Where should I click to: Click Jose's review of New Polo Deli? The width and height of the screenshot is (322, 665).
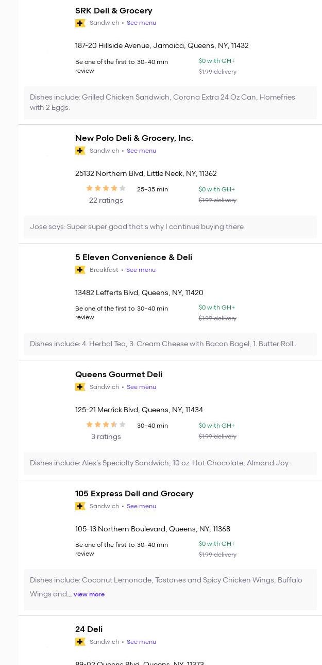point(137,226)
